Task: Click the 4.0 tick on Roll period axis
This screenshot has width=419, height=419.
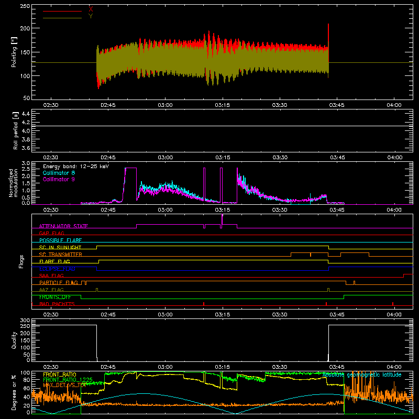Action: coord(26,131)
